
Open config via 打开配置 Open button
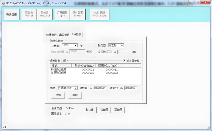coord(62,14)
